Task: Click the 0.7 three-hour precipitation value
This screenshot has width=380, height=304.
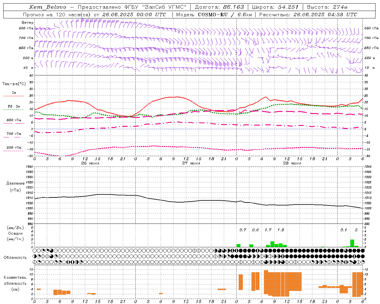Action: [243, 230]
